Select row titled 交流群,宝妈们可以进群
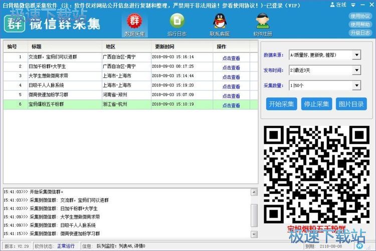The height and width of the screenshot is (251, 376). point(131,57)
